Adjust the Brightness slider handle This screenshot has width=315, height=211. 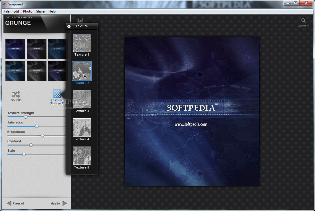pyautogui.click(x=42, y=136)
